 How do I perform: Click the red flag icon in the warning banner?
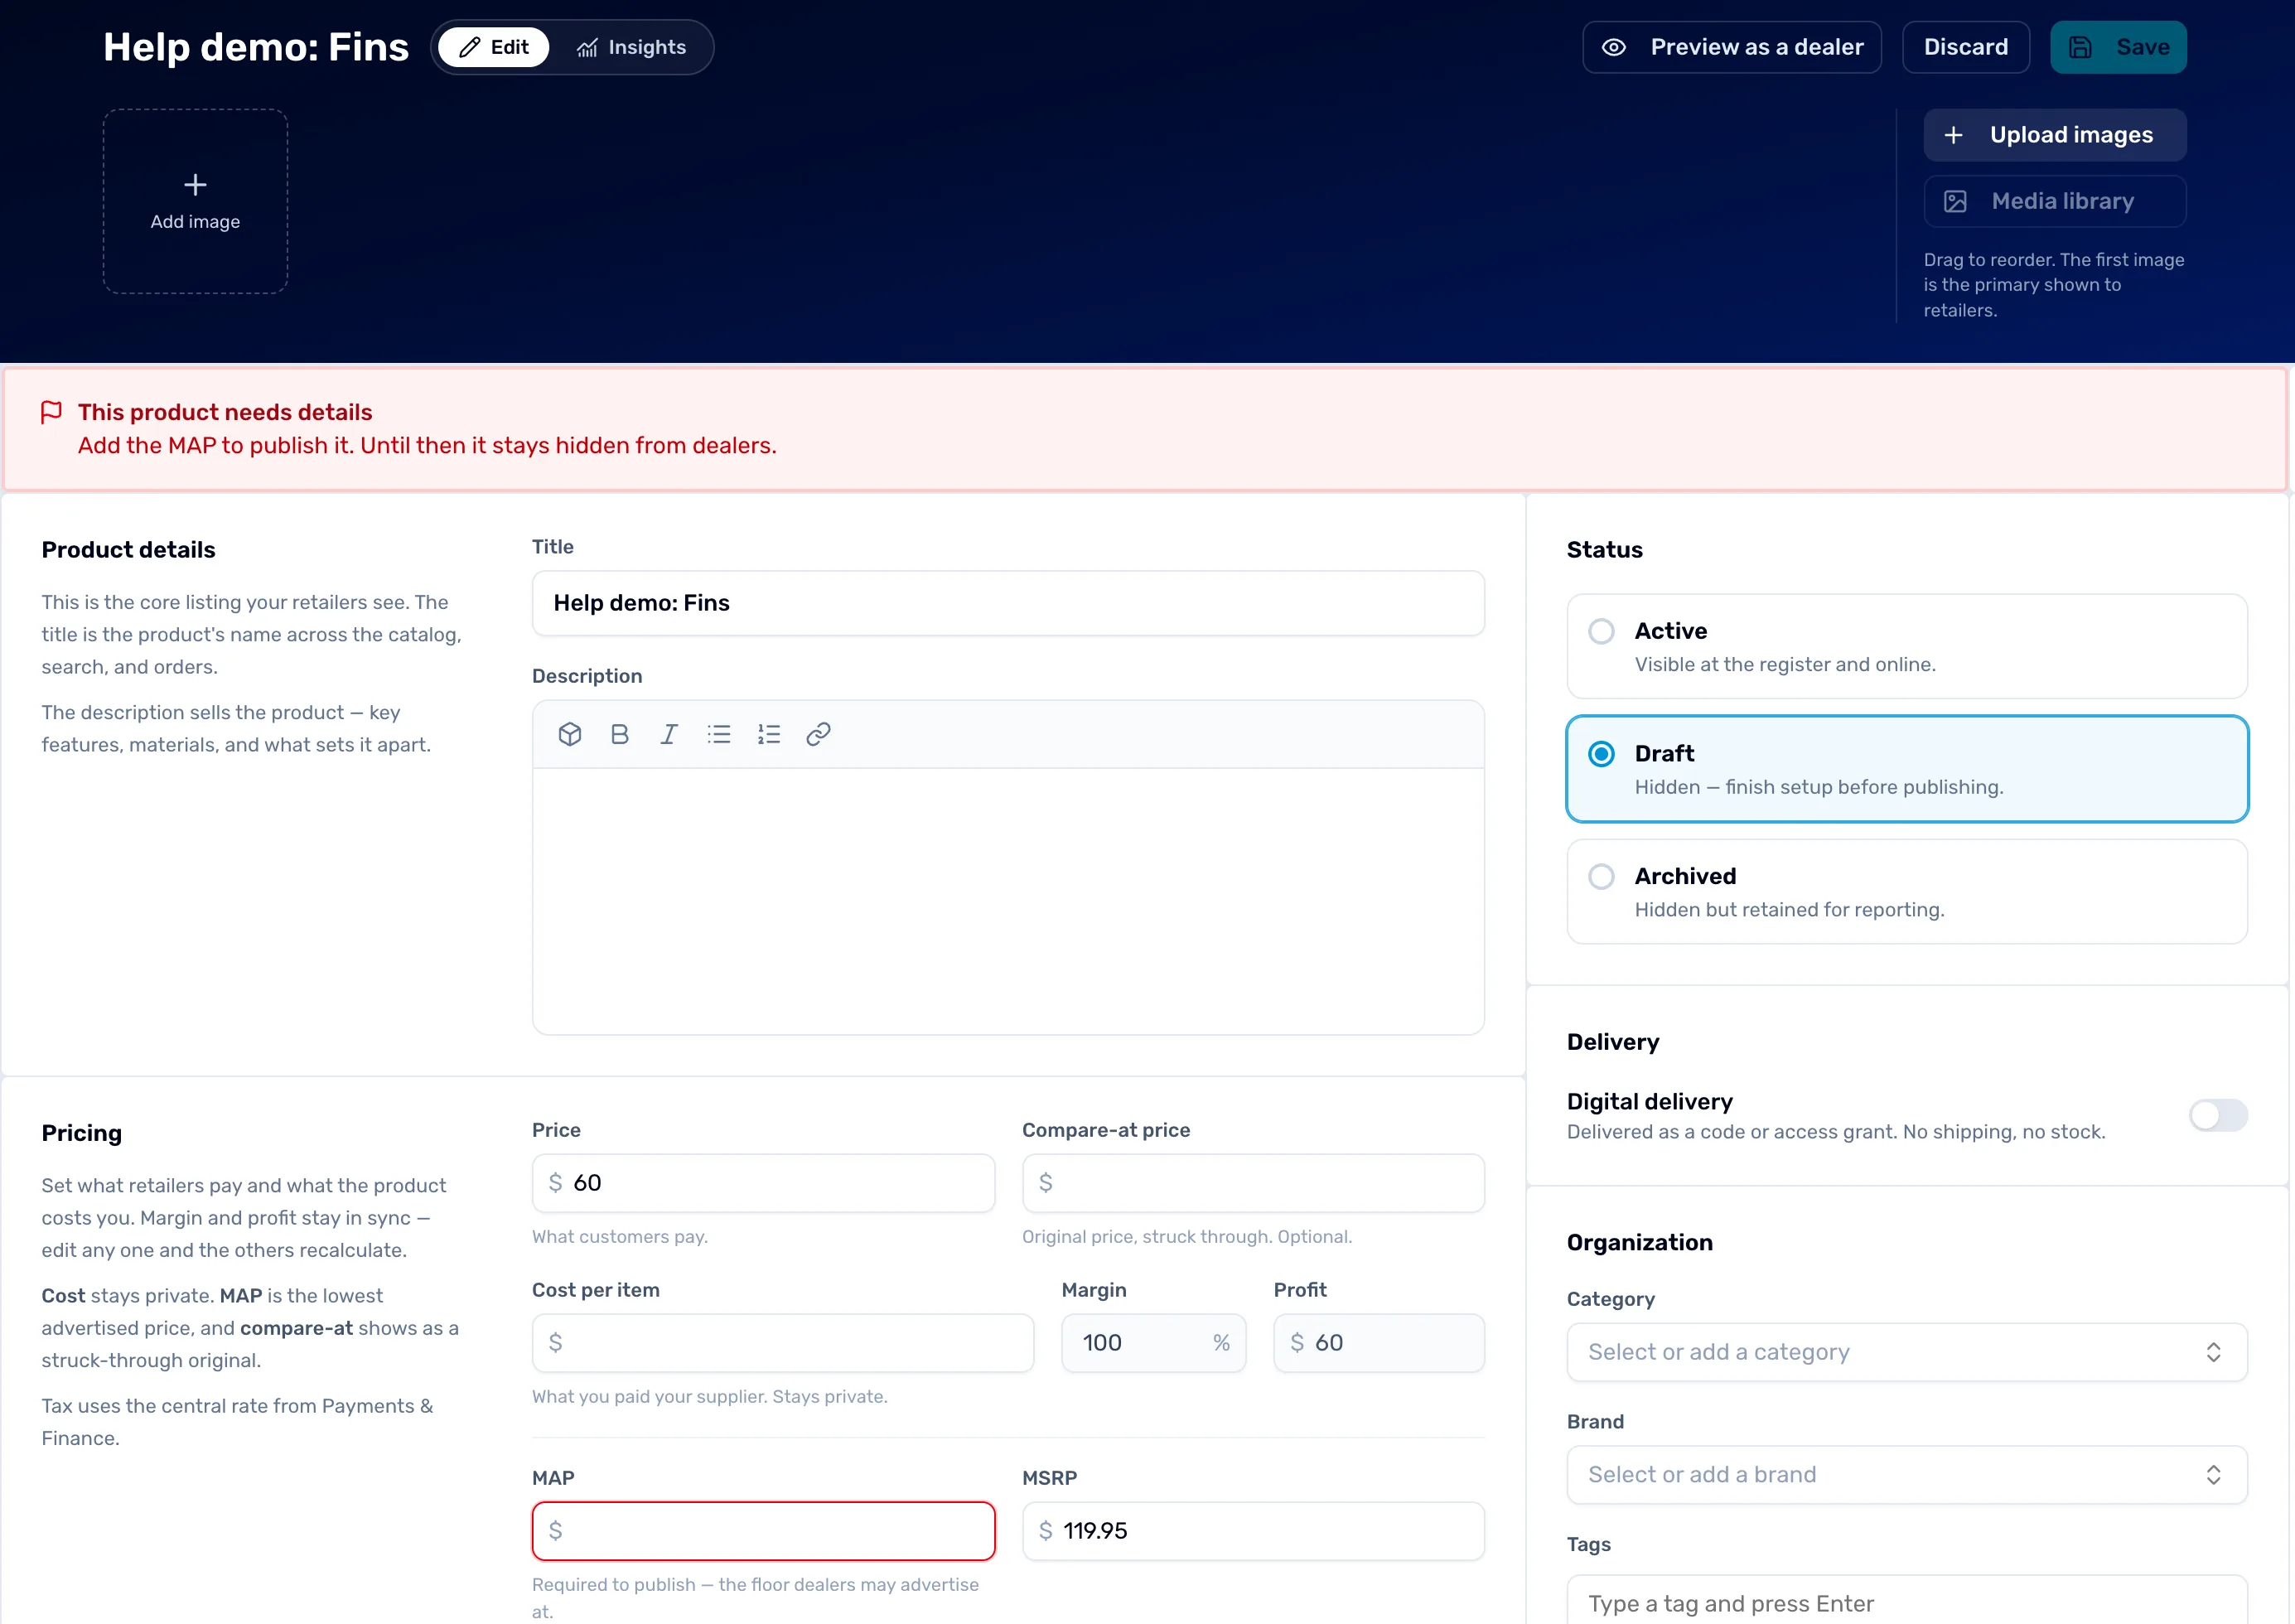tap(51, 412)
